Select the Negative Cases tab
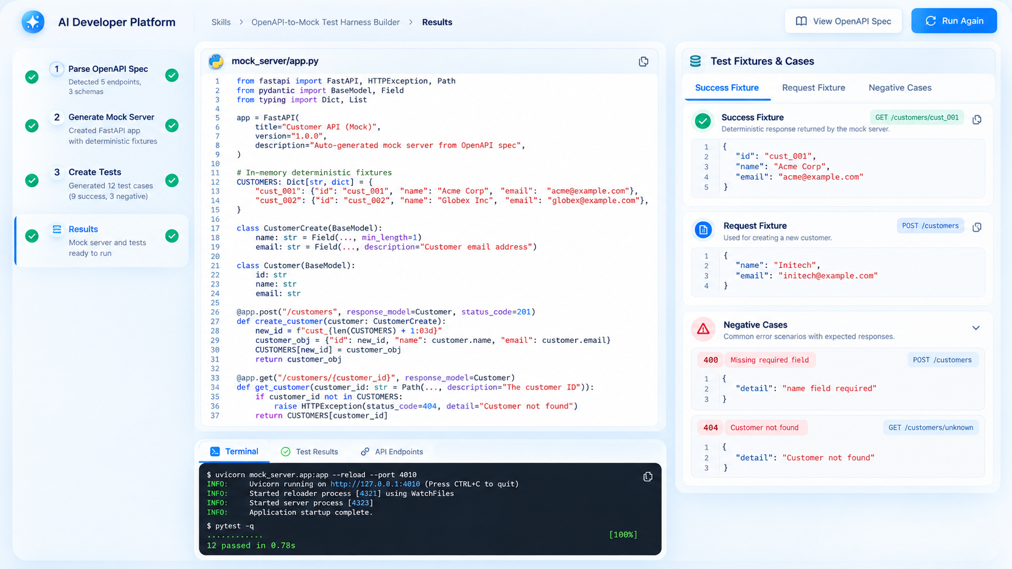1012x569 pixels. [900, 88]
